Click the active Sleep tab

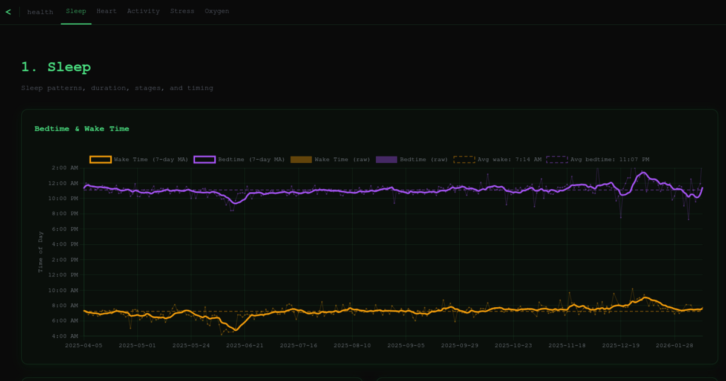point(76,10)
